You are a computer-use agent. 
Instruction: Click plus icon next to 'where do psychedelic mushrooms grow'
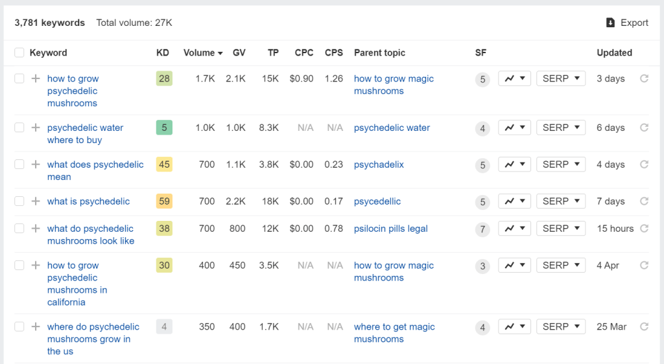(x=36, y=326)
